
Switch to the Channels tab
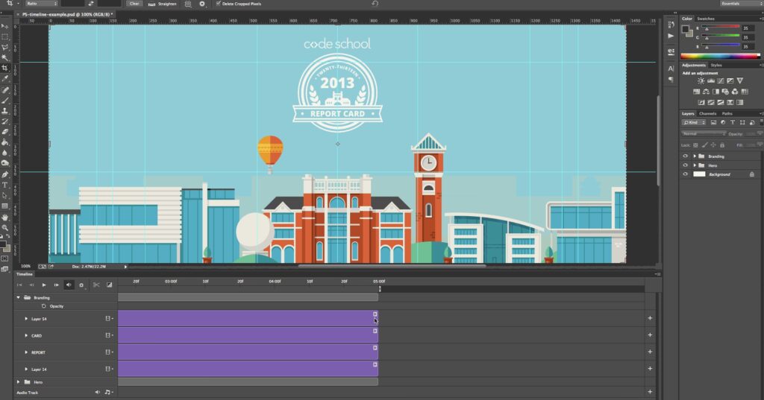pos(707,113)
